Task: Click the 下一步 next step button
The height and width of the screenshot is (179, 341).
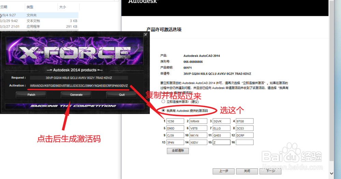Action: (270, 171)
